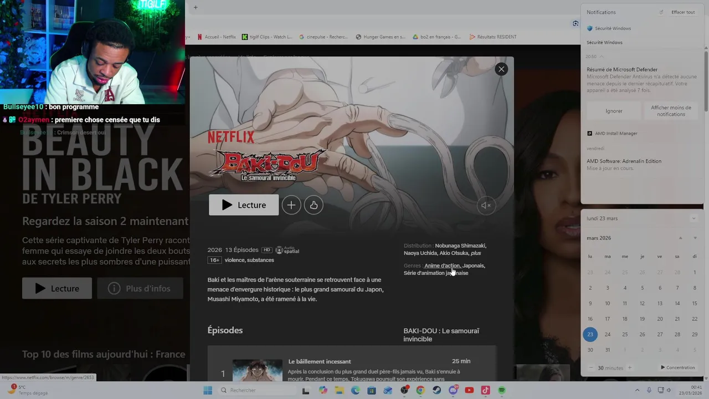Open the Résultats: RESIDENT bookmark
The height and width of the screenshot is (399, 709).
493,37
